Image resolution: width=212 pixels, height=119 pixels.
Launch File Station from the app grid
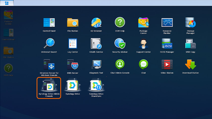coord(73,23)
